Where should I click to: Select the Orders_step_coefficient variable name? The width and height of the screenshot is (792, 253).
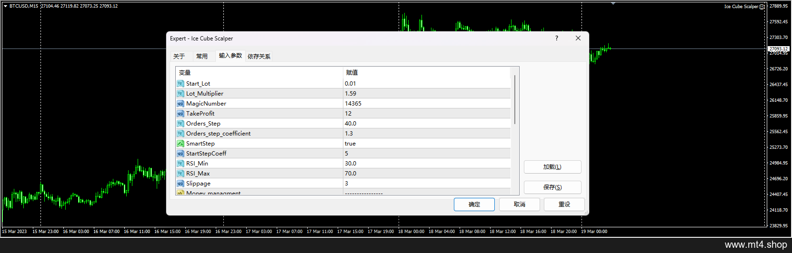[x=219, y=134]
